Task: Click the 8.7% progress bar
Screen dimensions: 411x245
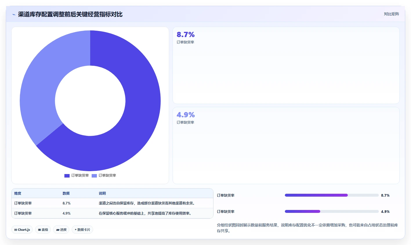Action: tap(332, 195)
